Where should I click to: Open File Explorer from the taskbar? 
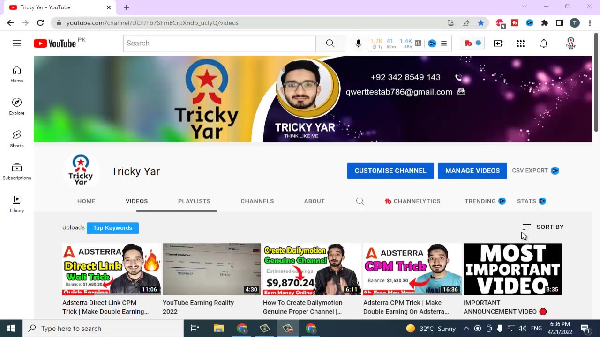219,329
